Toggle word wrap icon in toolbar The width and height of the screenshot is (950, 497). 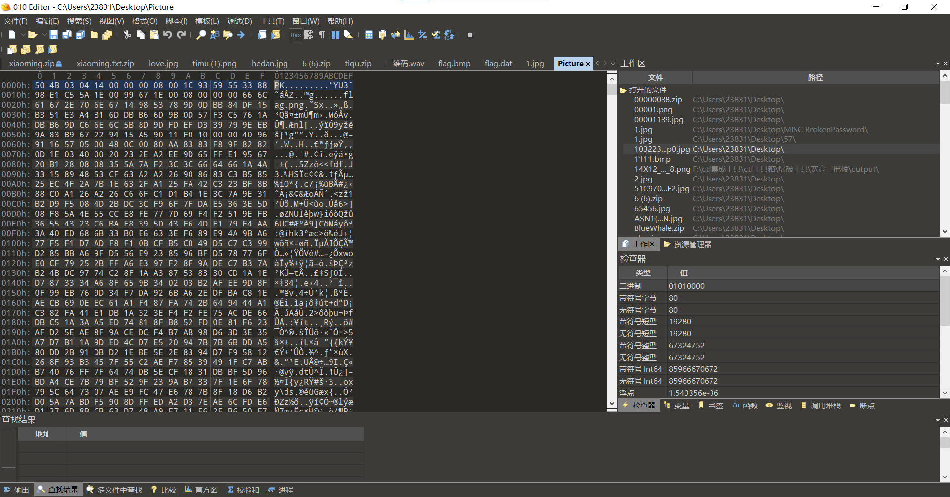click(x=309, y=35)
